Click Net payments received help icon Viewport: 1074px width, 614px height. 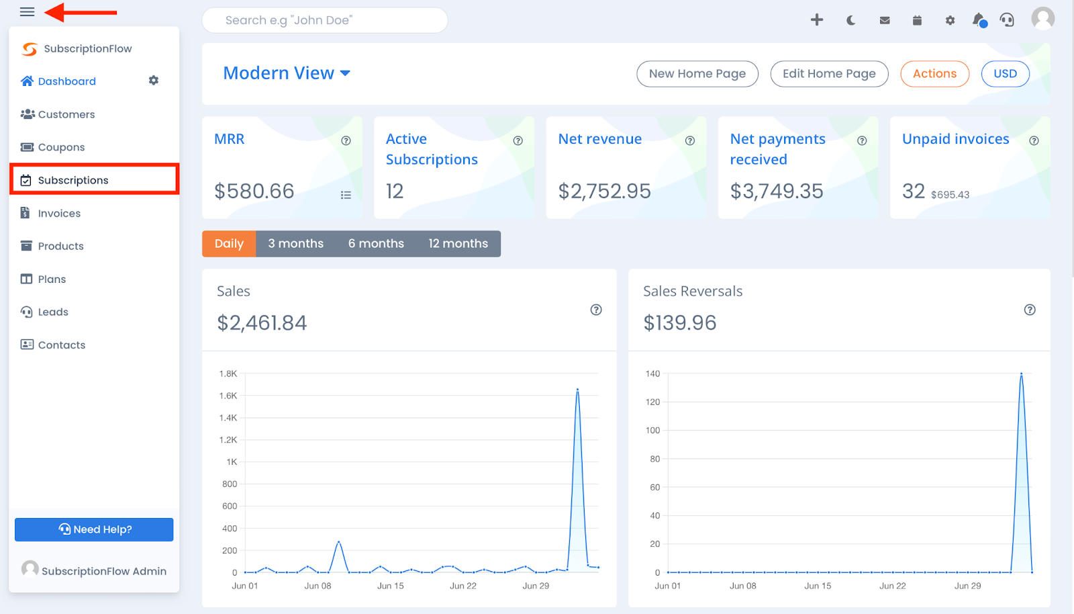(x=862, y=140)
